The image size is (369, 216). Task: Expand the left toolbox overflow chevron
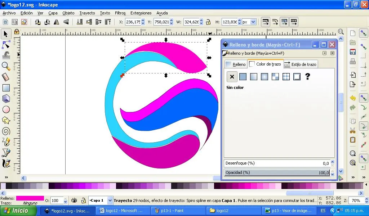[6, 177]
